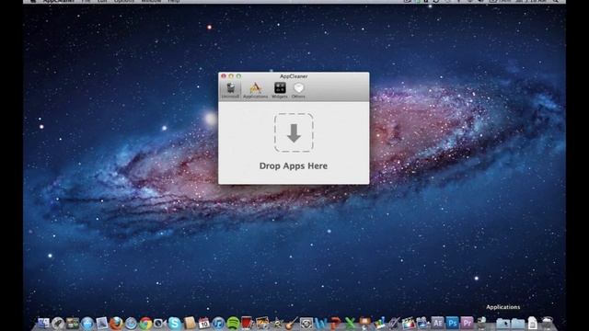Open Mission Control from the dock
The width and height of the screenshot is (589, 331).
(73, 323)
